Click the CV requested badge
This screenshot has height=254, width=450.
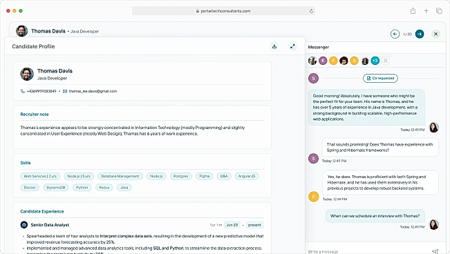[x=380, y=78]
